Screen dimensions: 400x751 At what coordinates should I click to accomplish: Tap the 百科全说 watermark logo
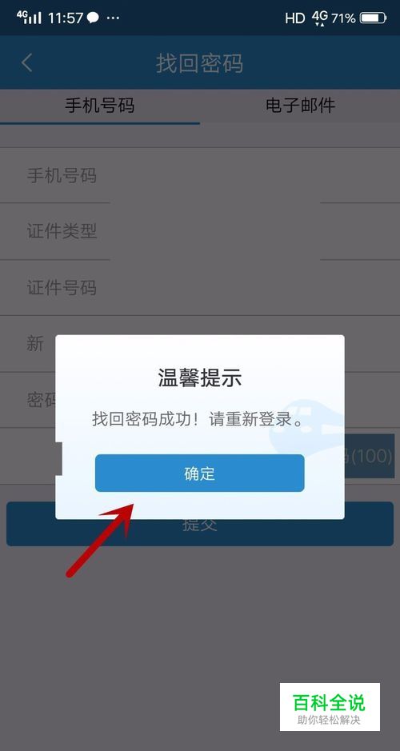[x=330, y=707]
